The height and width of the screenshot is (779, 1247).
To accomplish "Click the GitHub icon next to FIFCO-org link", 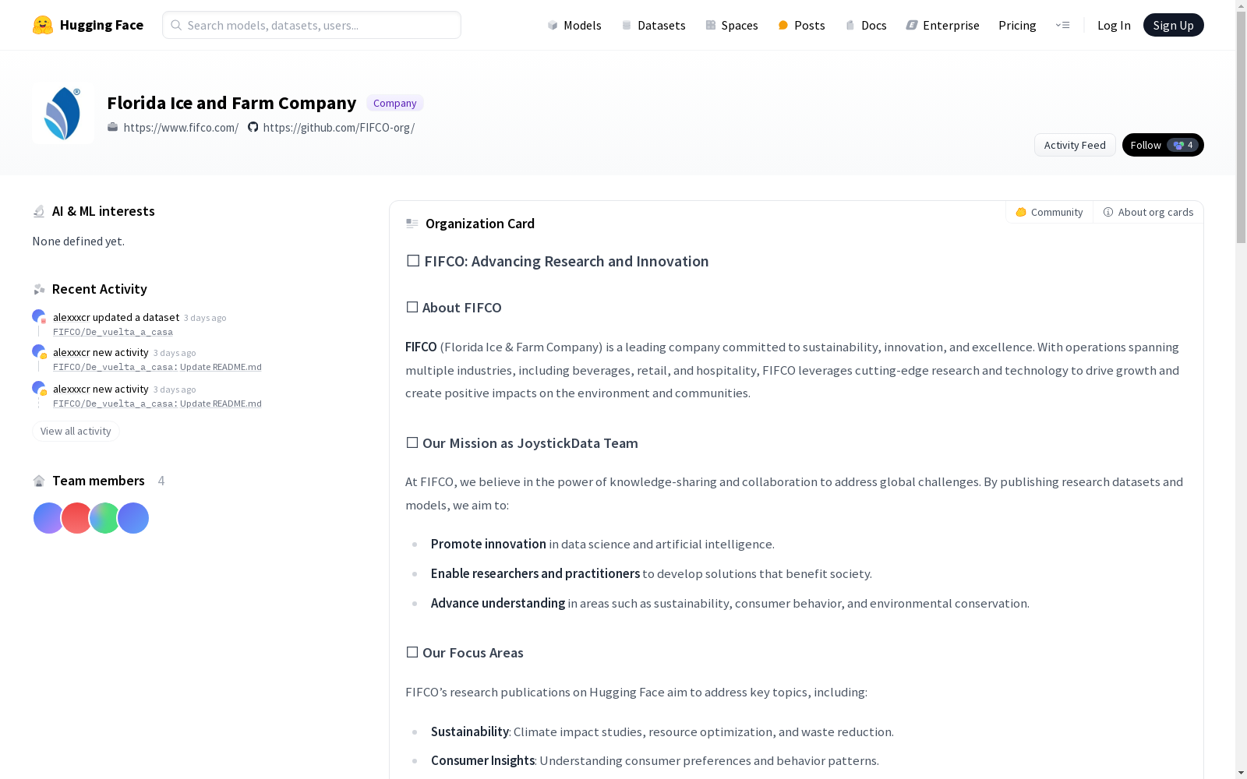I will [253, 127].
